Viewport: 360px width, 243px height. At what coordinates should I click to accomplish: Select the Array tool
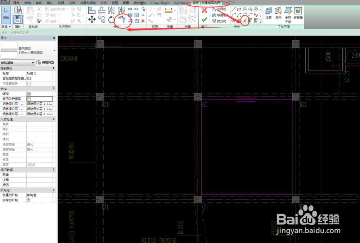pyautogui.click(x=130, y=15)
